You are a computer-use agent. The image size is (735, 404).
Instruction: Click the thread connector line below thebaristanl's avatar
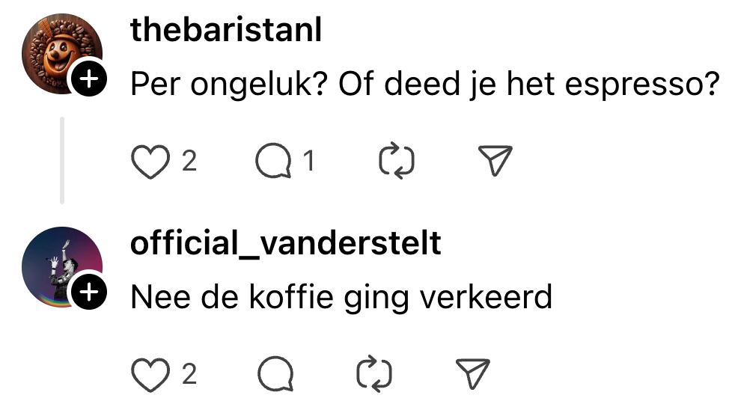[x=62, y=160]
